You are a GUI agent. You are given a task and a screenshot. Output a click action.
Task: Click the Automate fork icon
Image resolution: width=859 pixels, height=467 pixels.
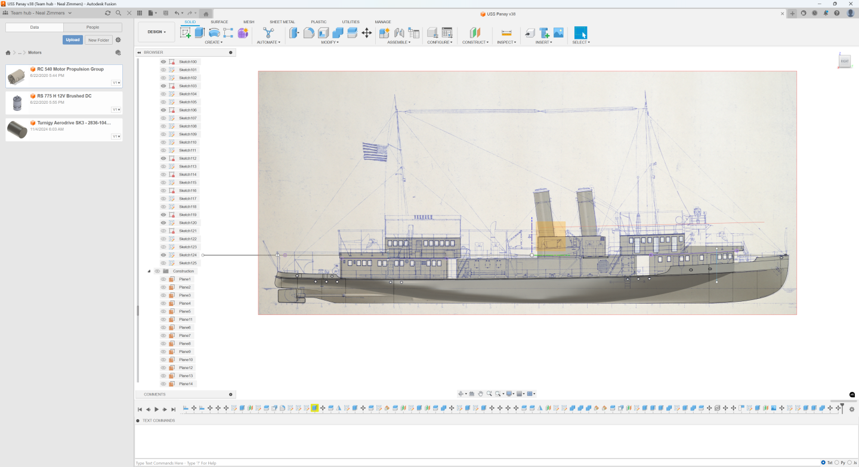[x=268, y=33]
